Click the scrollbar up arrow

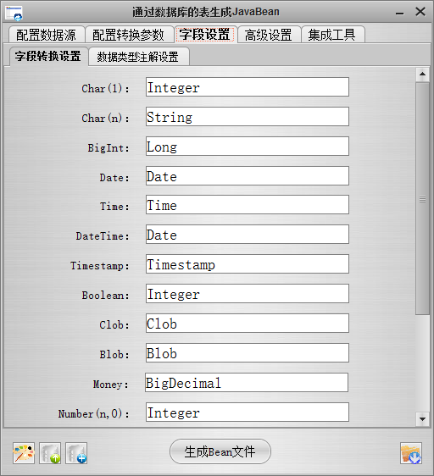(x=422, y=75)
